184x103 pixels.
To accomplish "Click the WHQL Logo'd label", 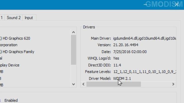I will click(x=99, y=58).
